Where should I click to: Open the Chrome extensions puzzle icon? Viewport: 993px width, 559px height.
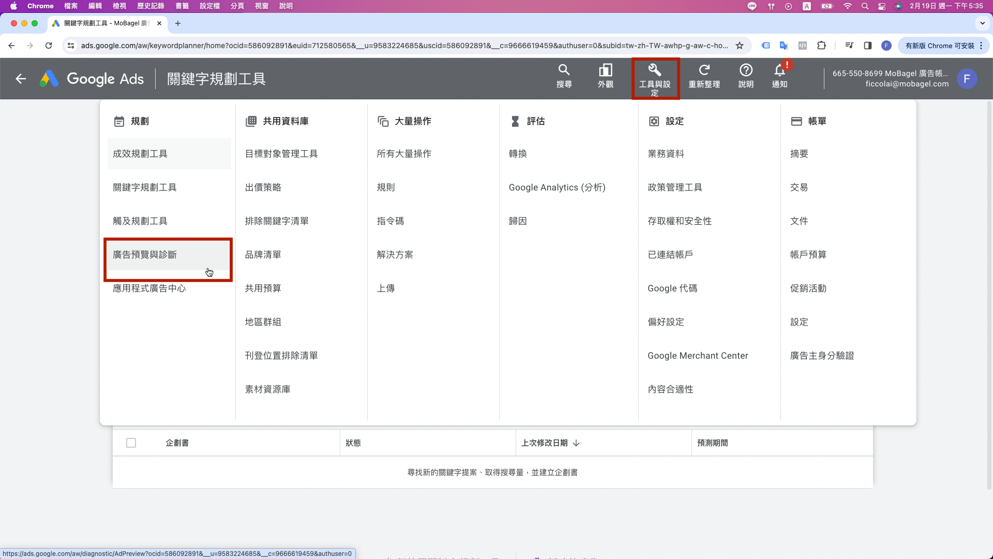(x=821, y=46)
